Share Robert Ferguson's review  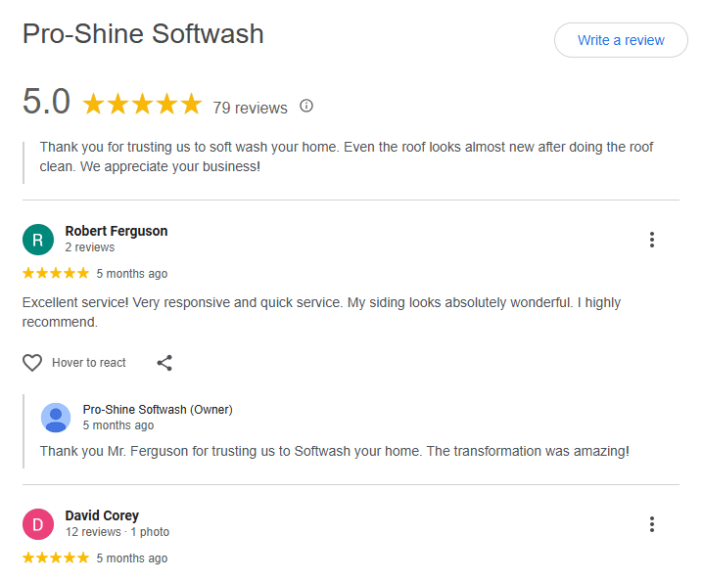point(164,363)
